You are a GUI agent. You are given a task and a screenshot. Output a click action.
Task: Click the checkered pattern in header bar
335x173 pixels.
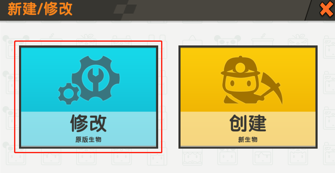click(125, 9)
